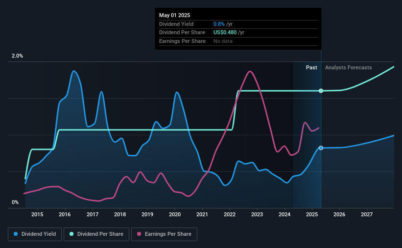The height and width of the screenshot is (248, 402).
Task: Click the tooltip Dividend Yield row label
Action: coord(176,24)
